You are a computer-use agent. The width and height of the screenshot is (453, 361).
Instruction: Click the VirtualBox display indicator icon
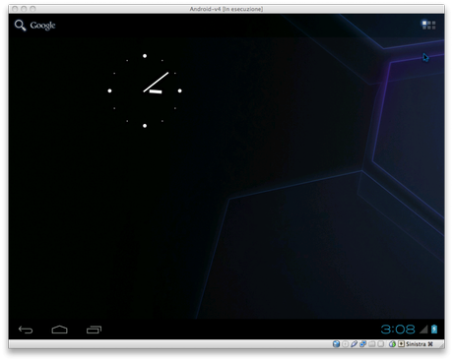[380, 344]
